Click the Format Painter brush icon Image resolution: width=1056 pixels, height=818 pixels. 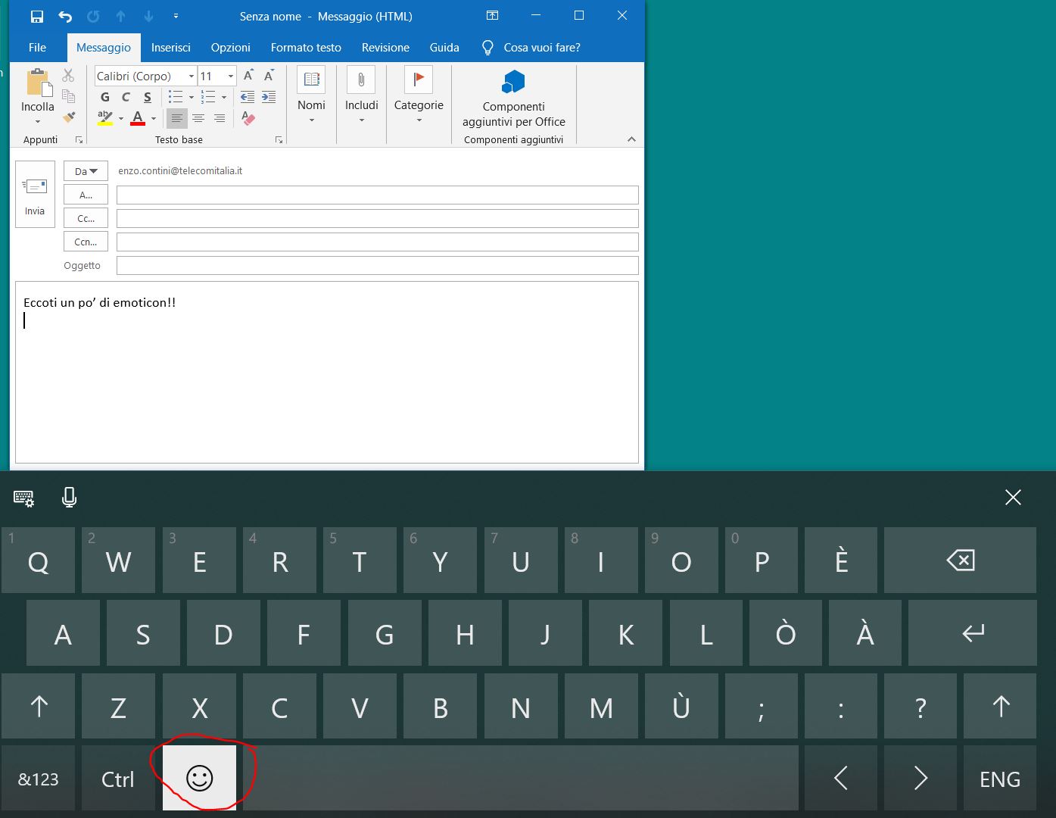69,117
